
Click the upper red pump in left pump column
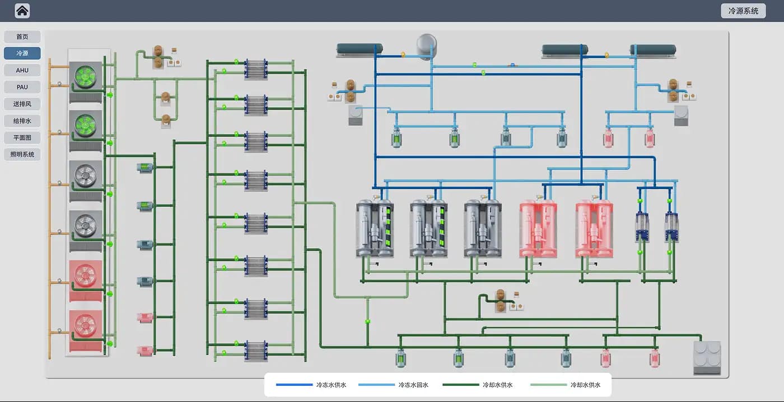[x=145, y=317]
